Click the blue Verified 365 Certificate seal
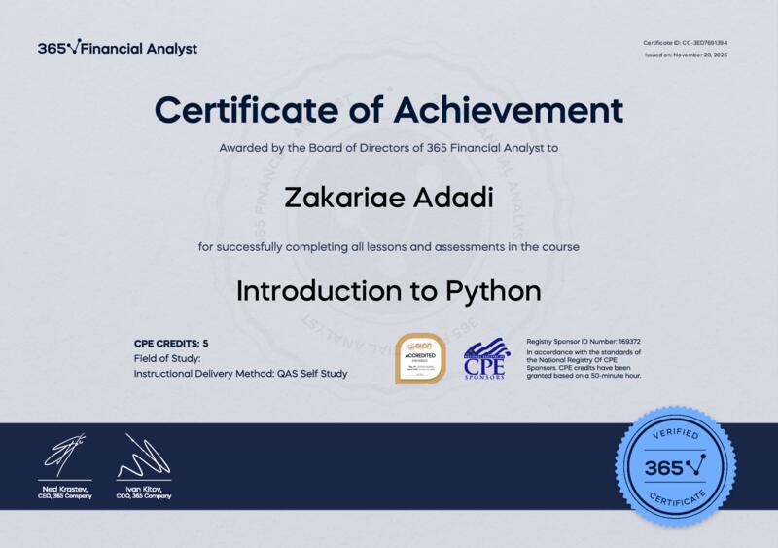Viewport: 778px width, 548px height. (675, 467)
